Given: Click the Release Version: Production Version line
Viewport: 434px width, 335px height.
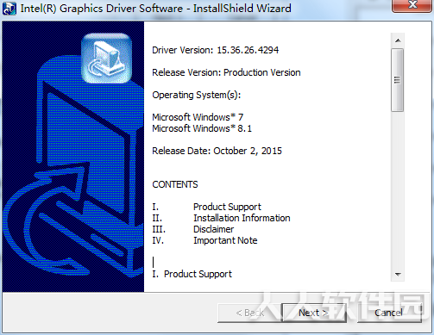Looking at the screenshot, I should pos(226,72).
